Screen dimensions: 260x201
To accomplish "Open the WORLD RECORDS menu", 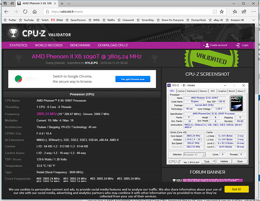I will (x=49, y=45).
